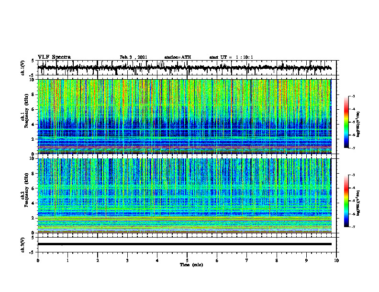Click the "-3" tick on ch.1 color bar
This screenshot has width=379, height=292.
coord(353,96)
